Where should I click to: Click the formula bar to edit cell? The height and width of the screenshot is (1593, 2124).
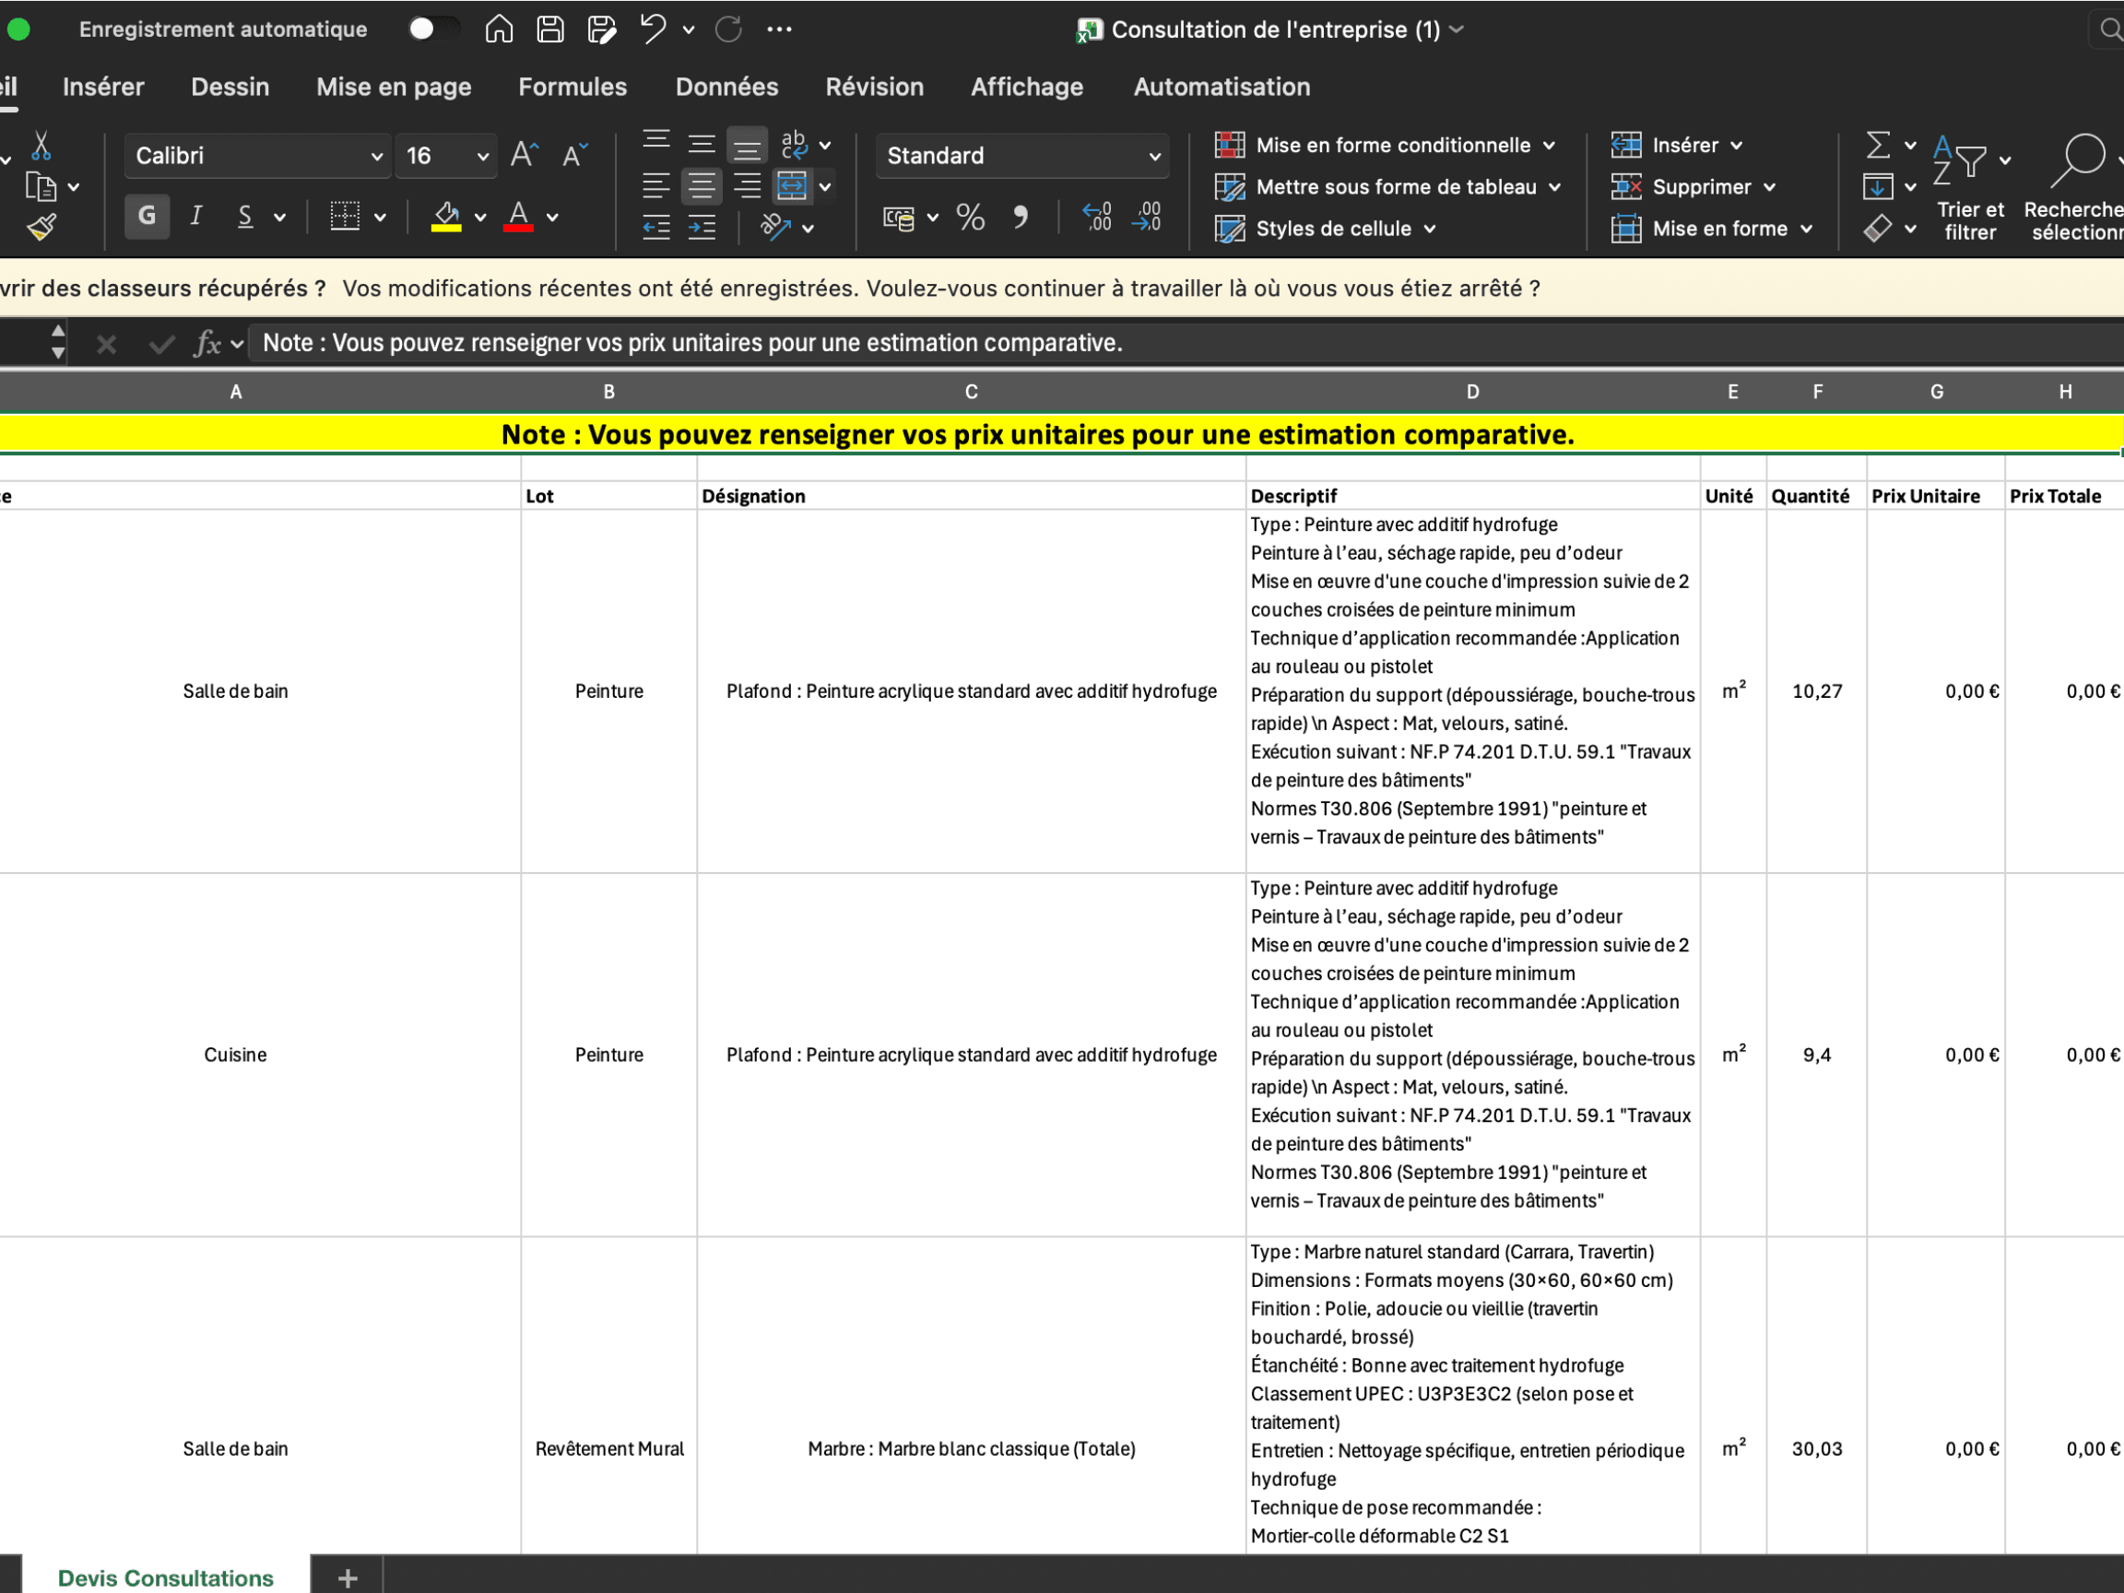864,342
